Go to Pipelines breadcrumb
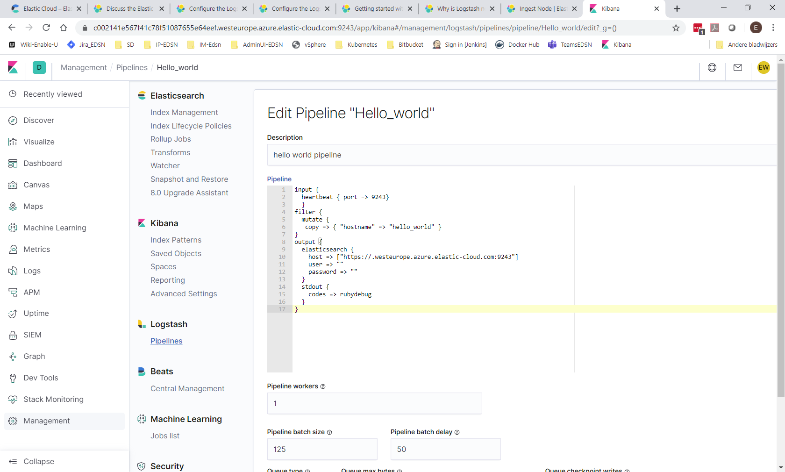 coord(132,68)
